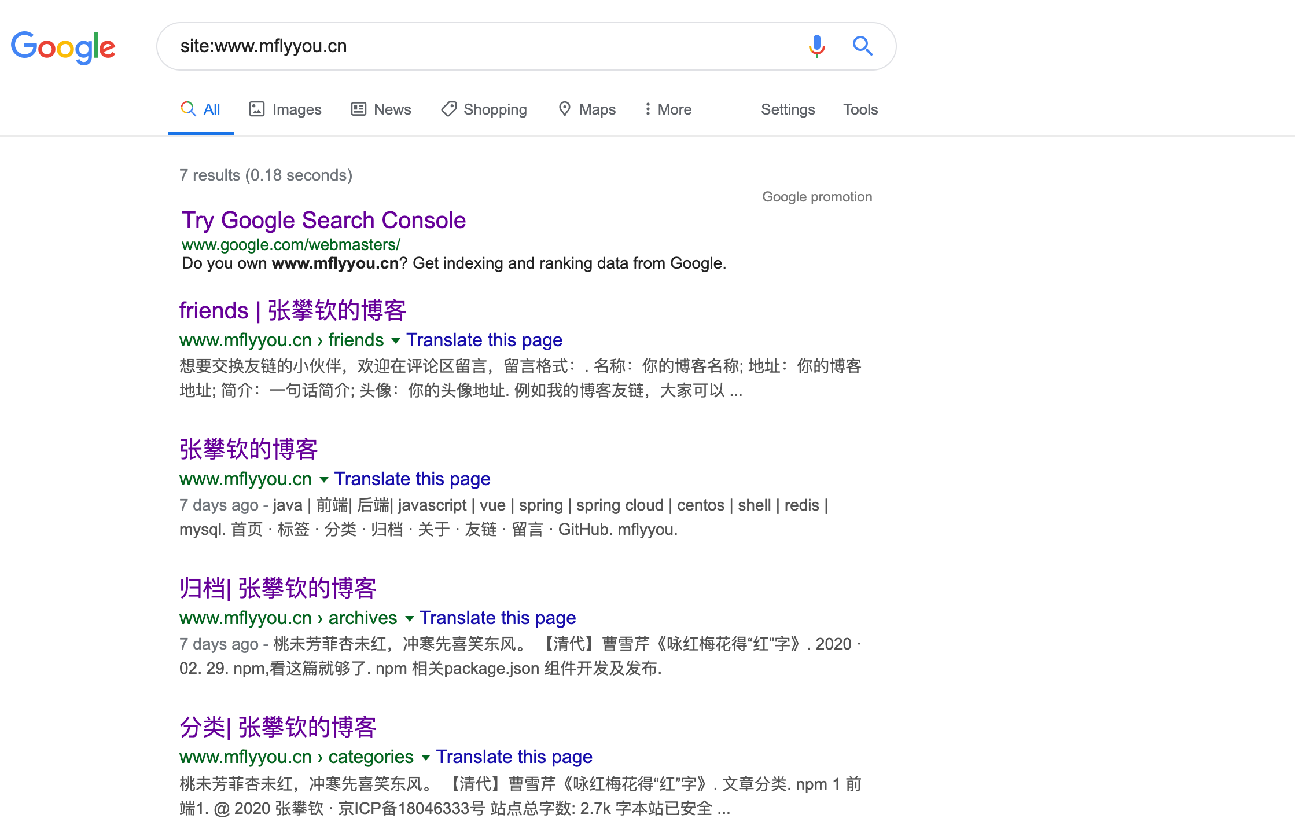Click the blue magnifier search icon
Image resolution: width=1295 pixels, height=829 pixels.
pos(862,46)
